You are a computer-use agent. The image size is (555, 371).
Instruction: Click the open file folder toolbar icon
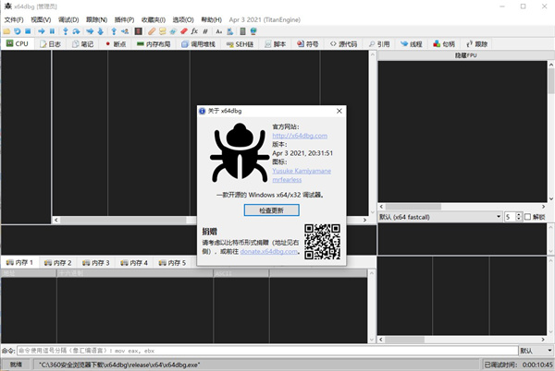point(7,30)
